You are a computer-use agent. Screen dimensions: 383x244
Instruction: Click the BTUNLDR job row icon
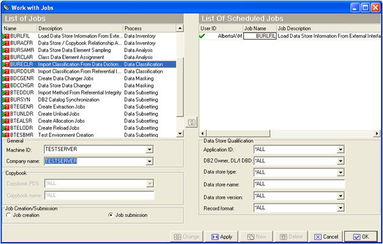(6, 114)
